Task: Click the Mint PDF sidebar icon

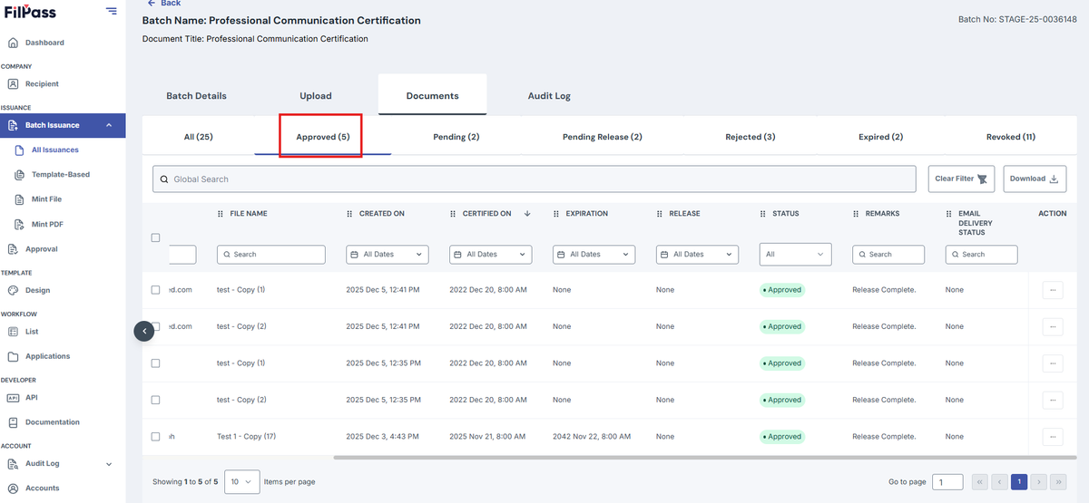Action: click(20, 224)
